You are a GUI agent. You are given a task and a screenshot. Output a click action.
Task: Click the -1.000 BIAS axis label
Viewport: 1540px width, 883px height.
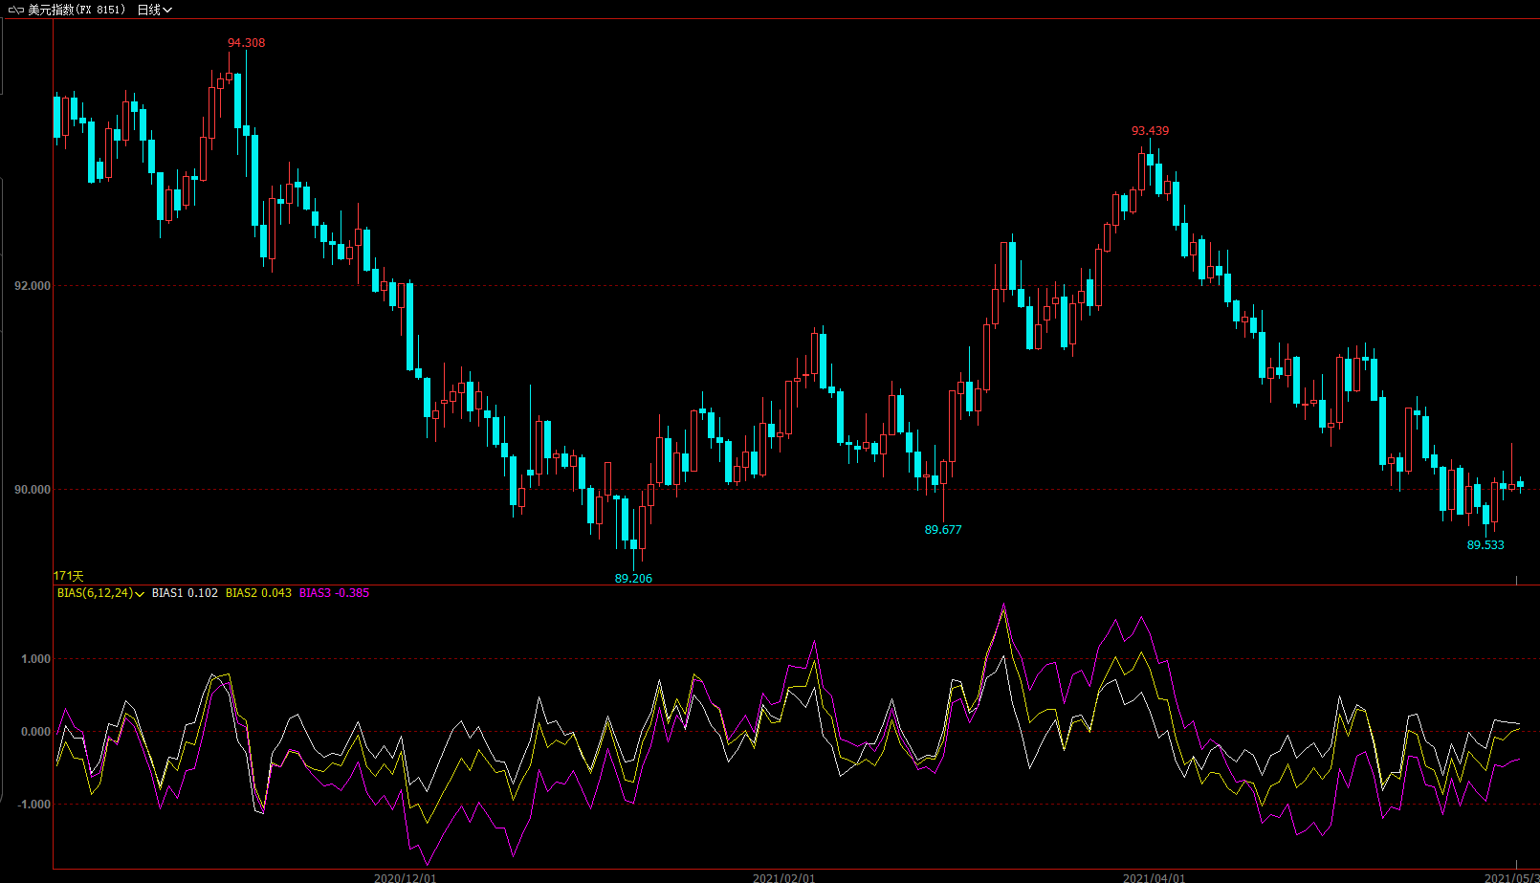[x=33, y=805]
